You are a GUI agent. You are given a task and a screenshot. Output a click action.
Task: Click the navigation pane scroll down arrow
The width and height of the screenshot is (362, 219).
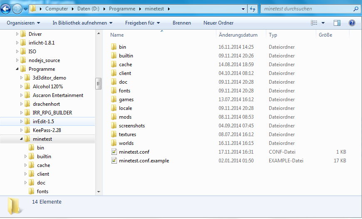pyautogui.click(x=99, y=192)
